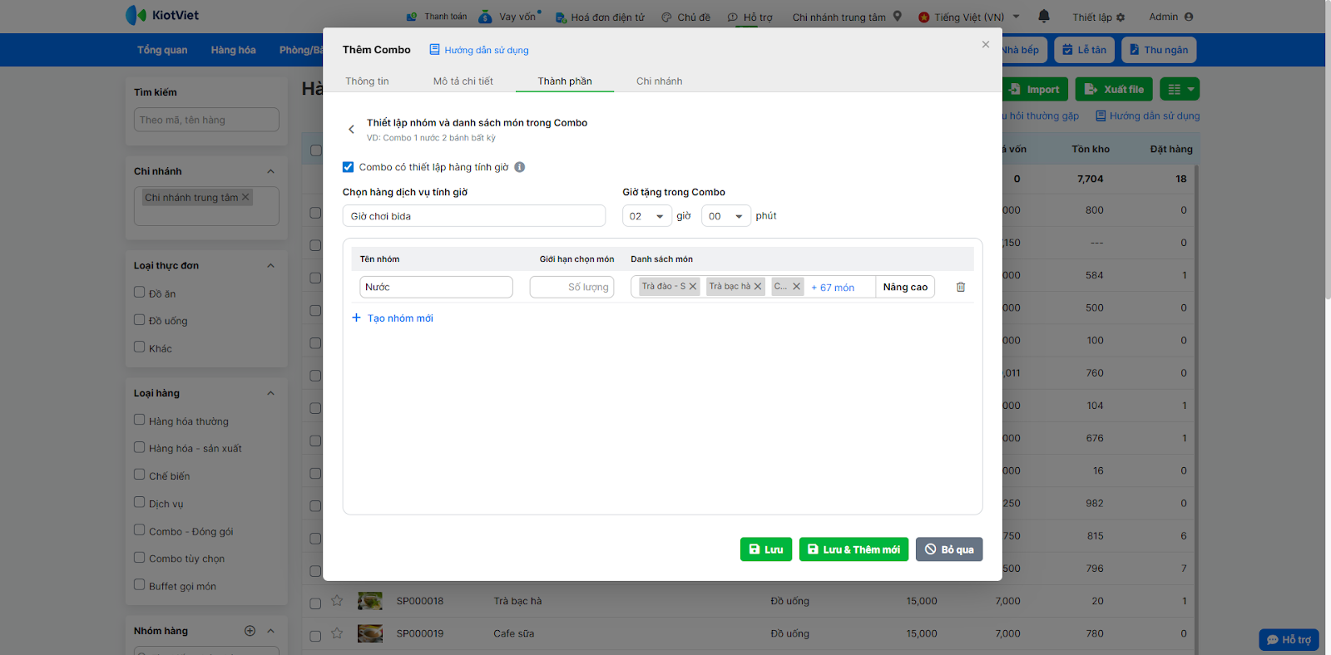Image resolution: width=1331 pixels, height=655 pixels.
Task: Check the Dịch vụ filter
Action: [140, 503]
